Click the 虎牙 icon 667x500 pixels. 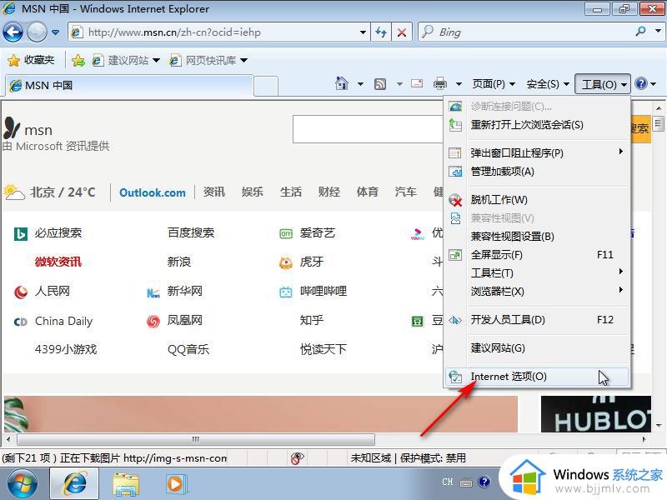pyautogui.click(x=286, y=262)
